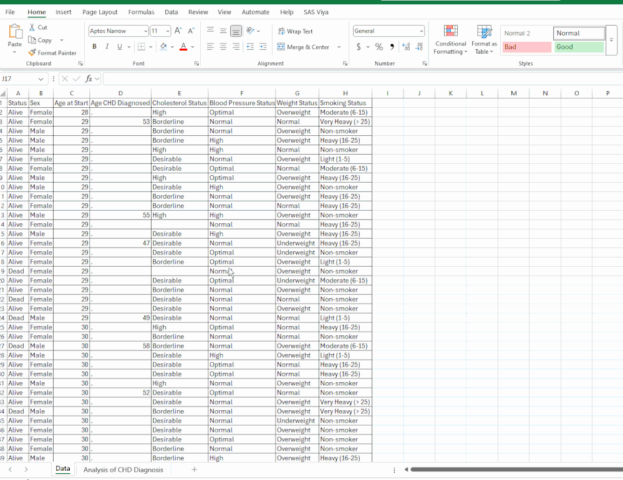Increase font size with larger A icon
623x480 pixels.
pyautogui.click(x=178, y=31)
